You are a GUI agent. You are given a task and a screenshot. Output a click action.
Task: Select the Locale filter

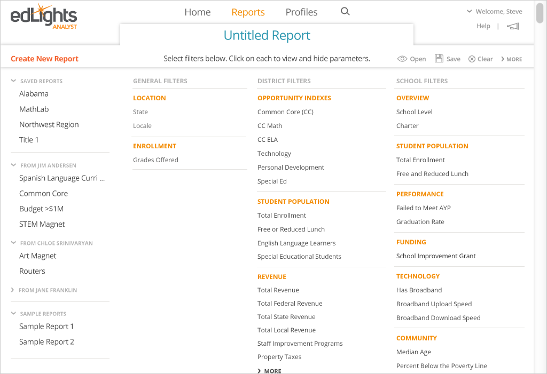click(x=142, y=126)
